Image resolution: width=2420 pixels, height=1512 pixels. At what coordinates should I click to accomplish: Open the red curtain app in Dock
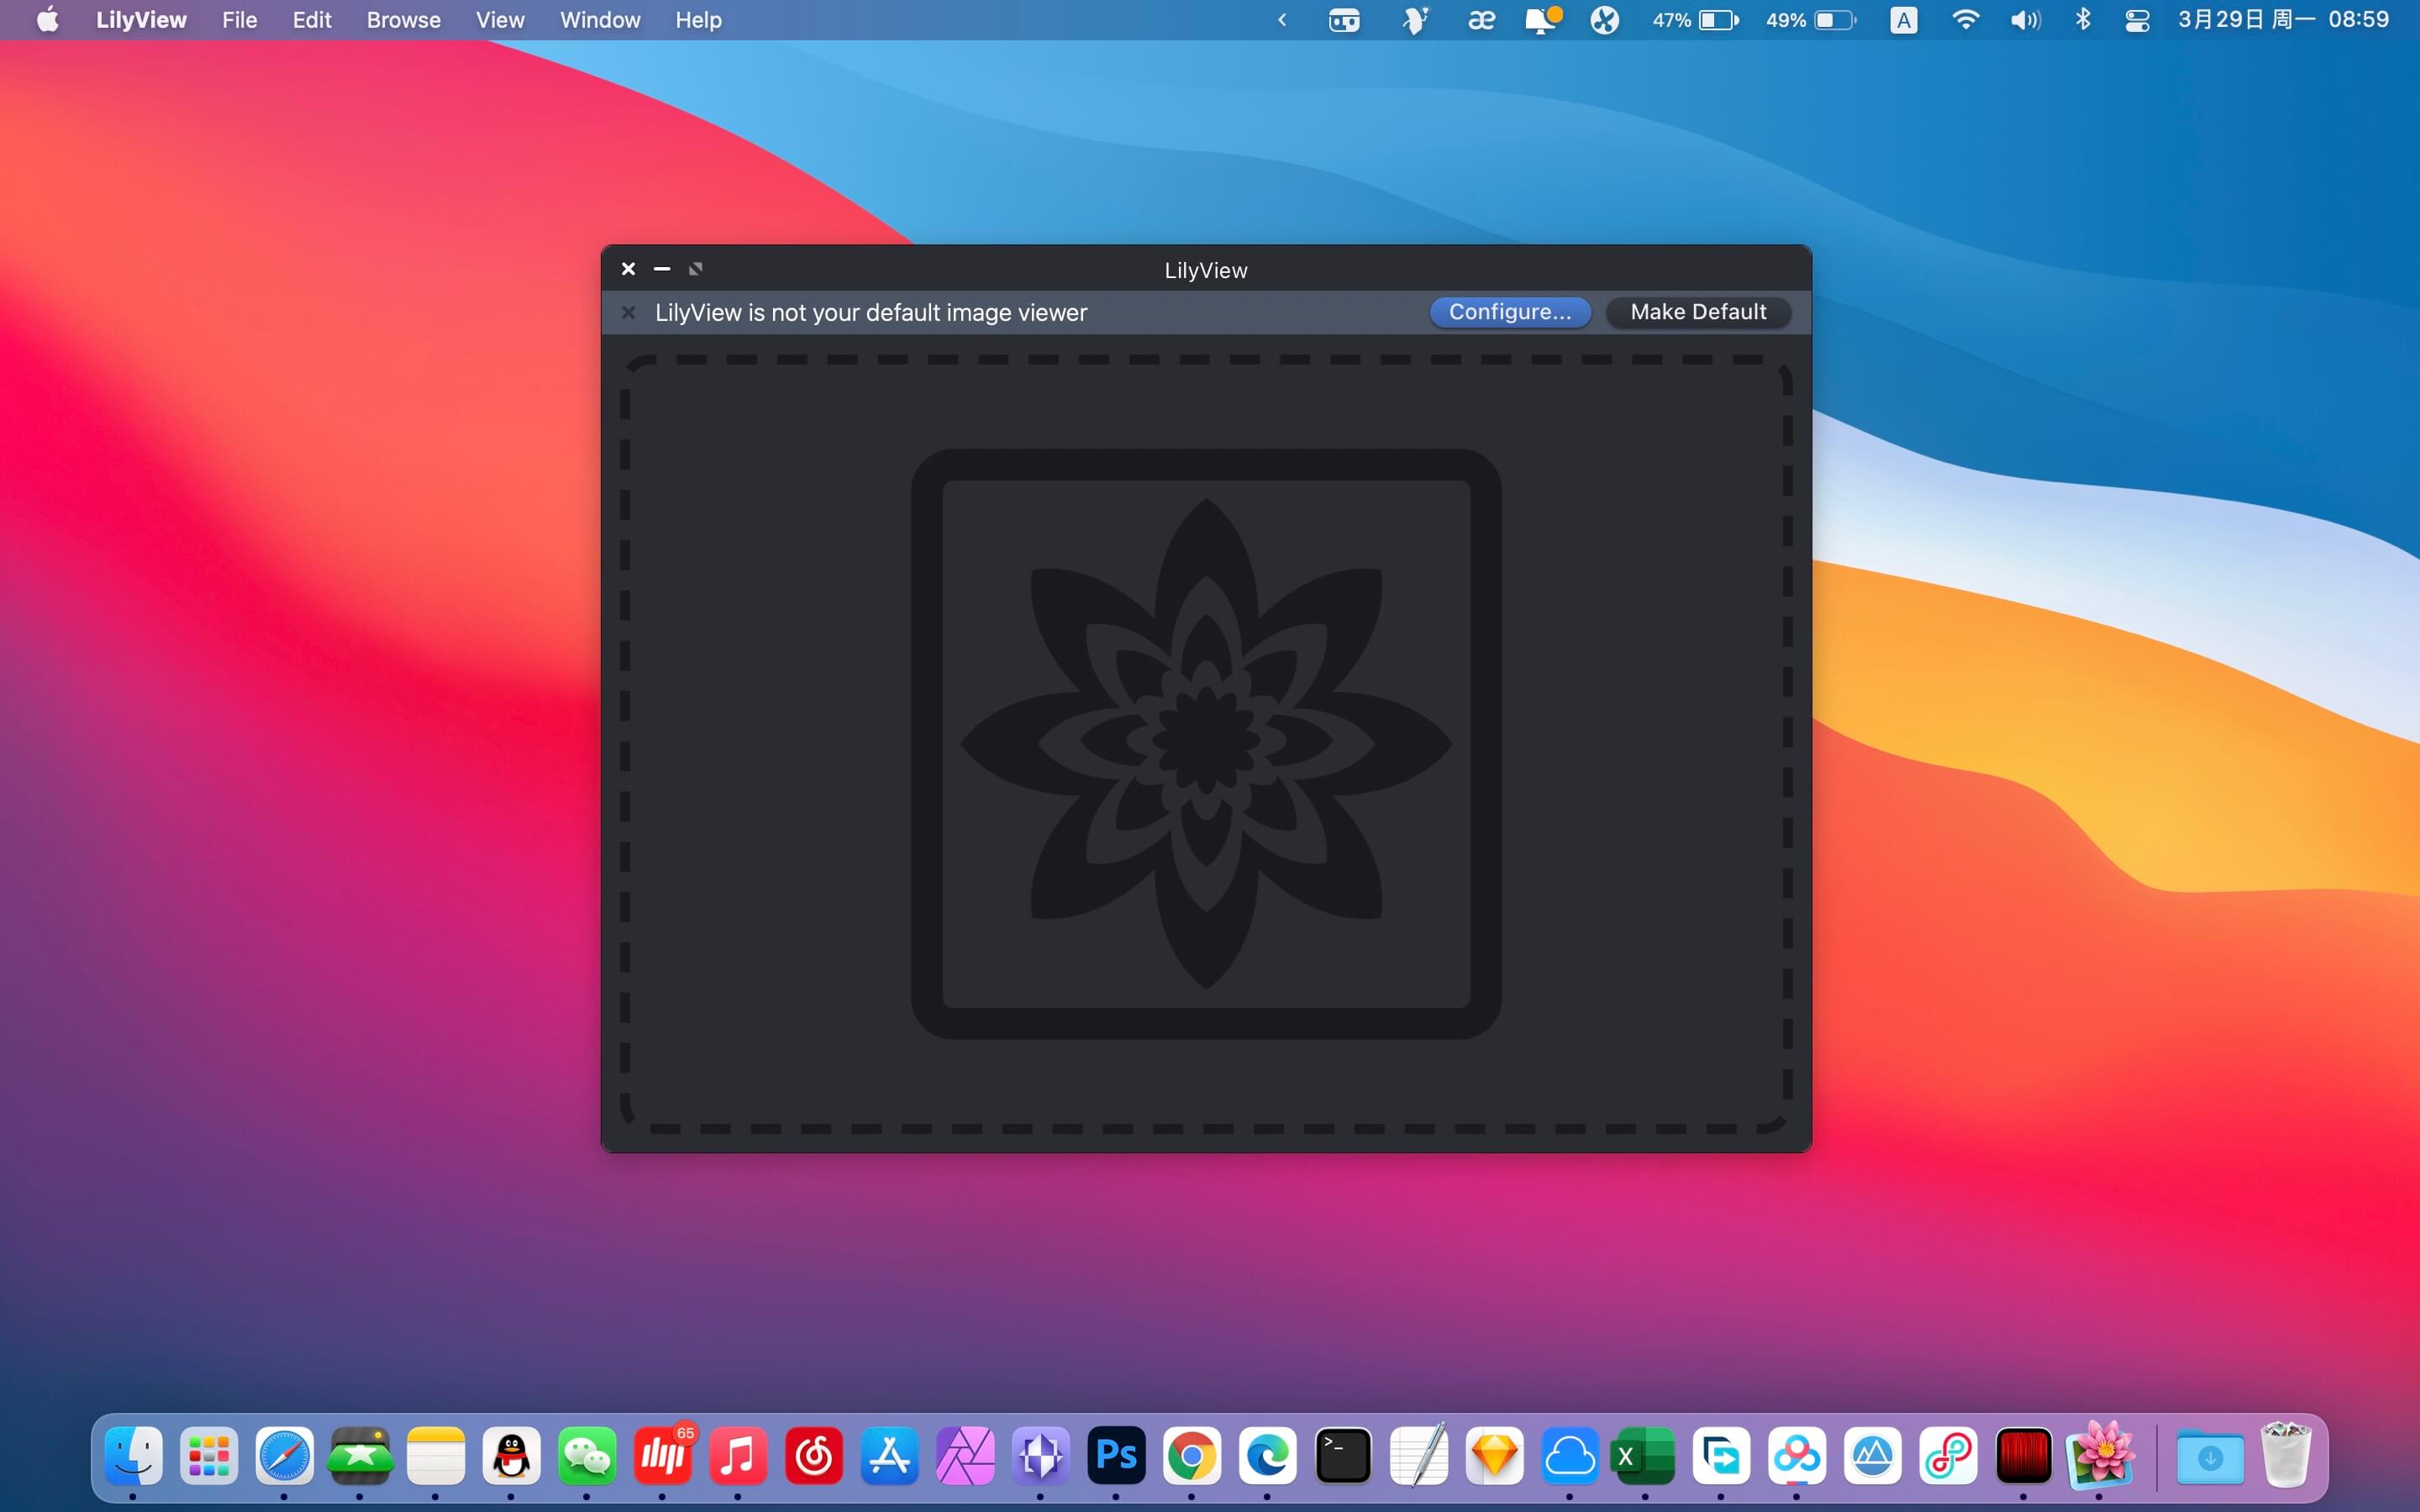pos(2024,1456)
